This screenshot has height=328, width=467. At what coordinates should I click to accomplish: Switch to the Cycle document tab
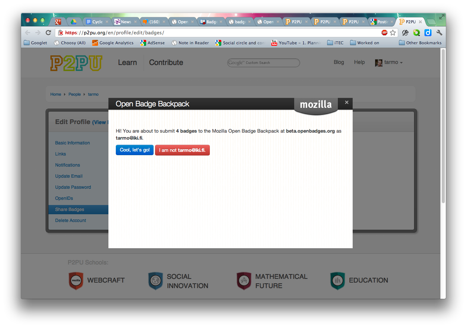click(97, 22)
